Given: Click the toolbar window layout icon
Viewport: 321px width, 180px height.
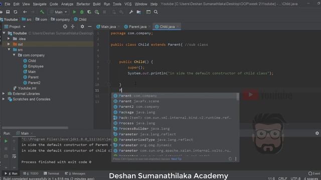Looking at the screenshot, I should tap(148, 12).
